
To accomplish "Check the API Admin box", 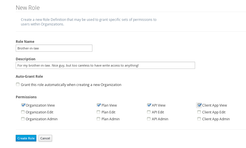I will coord(149,119).
